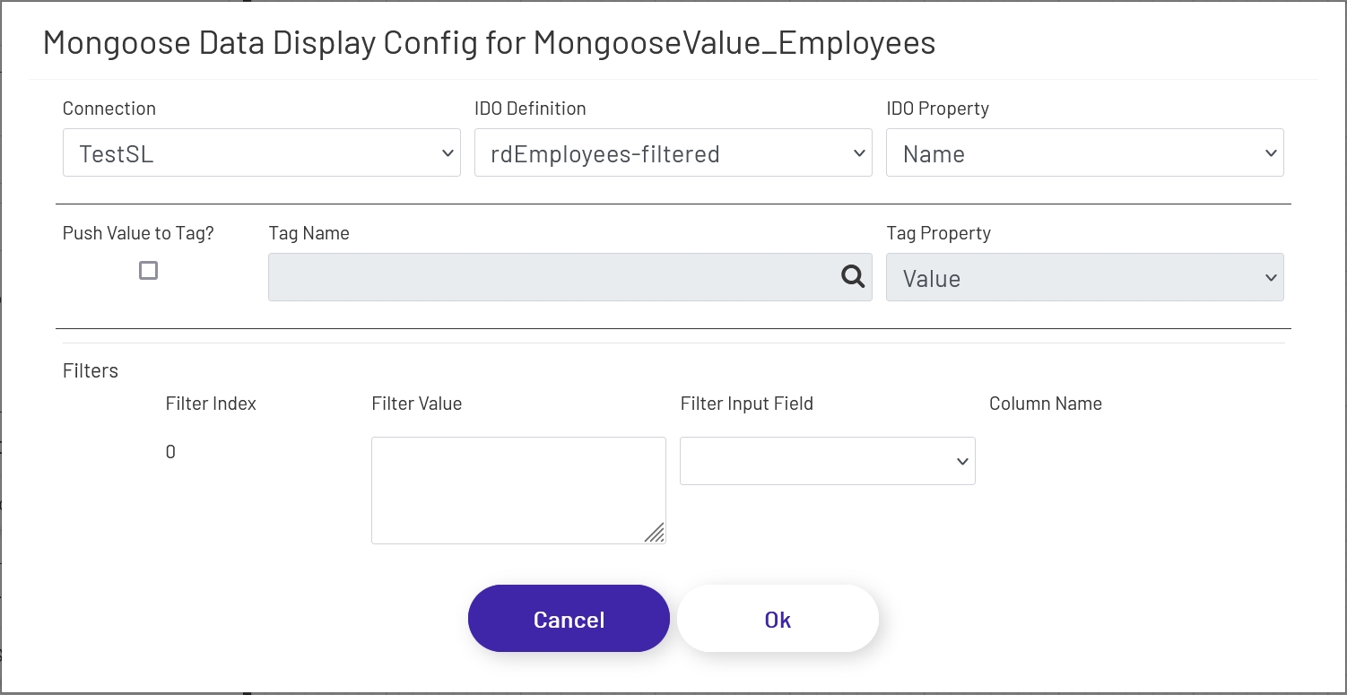
Task: Check the box under Push Value to Tag?
Action: (147, 270)
